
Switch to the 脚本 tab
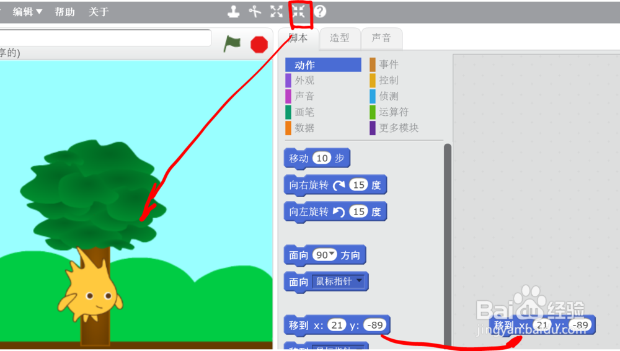click(x=298, y=38)
